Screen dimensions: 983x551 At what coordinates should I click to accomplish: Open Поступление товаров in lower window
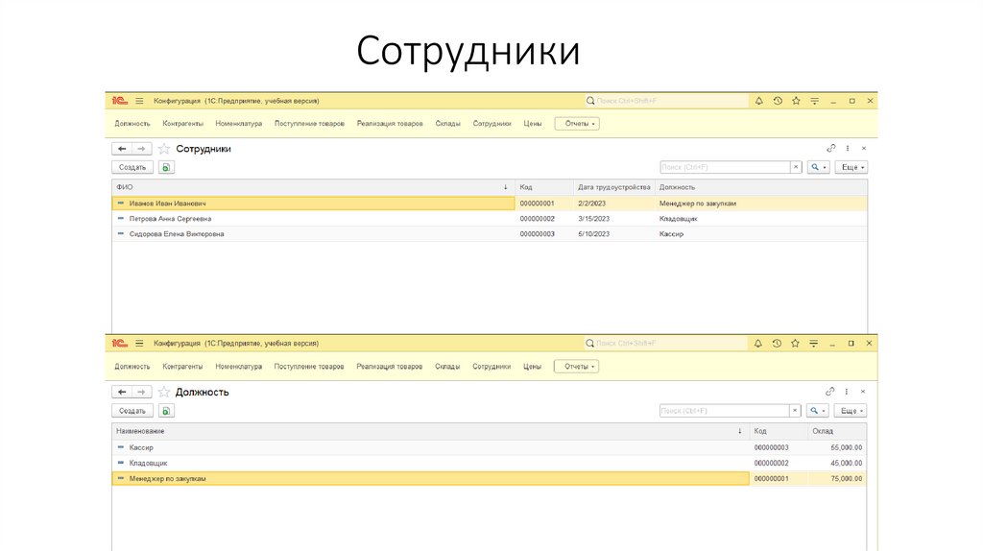coord(309,366)
